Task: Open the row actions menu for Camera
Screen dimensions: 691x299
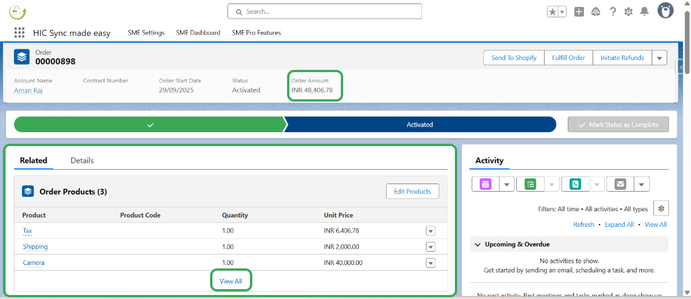Action: pyautogui.click(x=431, y=263)
